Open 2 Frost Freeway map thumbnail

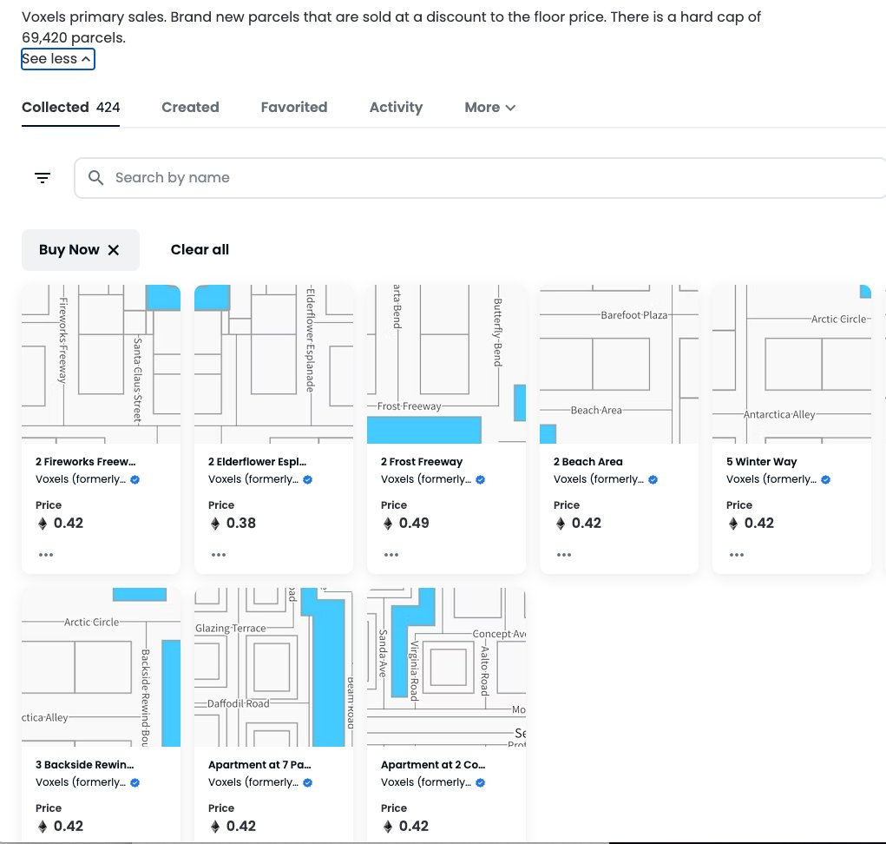click(x=446, y=364)
